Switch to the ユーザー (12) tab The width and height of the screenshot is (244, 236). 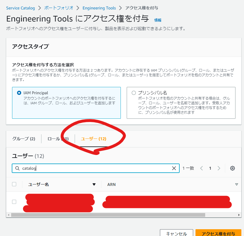93,139
